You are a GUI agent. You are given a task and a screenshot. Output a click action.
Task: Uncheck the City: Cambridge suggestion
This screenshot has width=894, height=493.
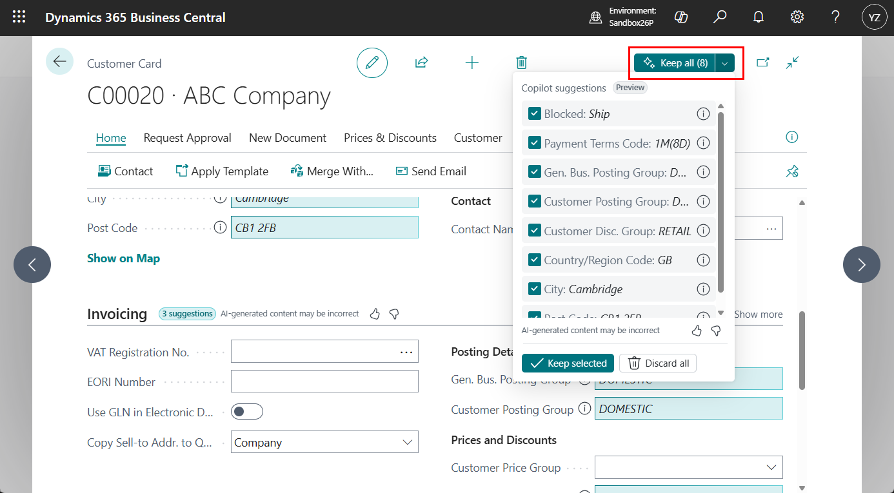534,289
